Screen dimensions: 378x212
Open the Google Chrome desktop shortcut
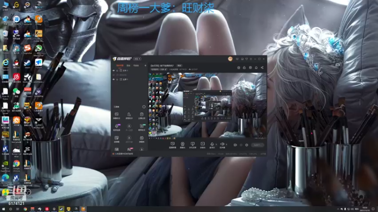click(17, 165)
